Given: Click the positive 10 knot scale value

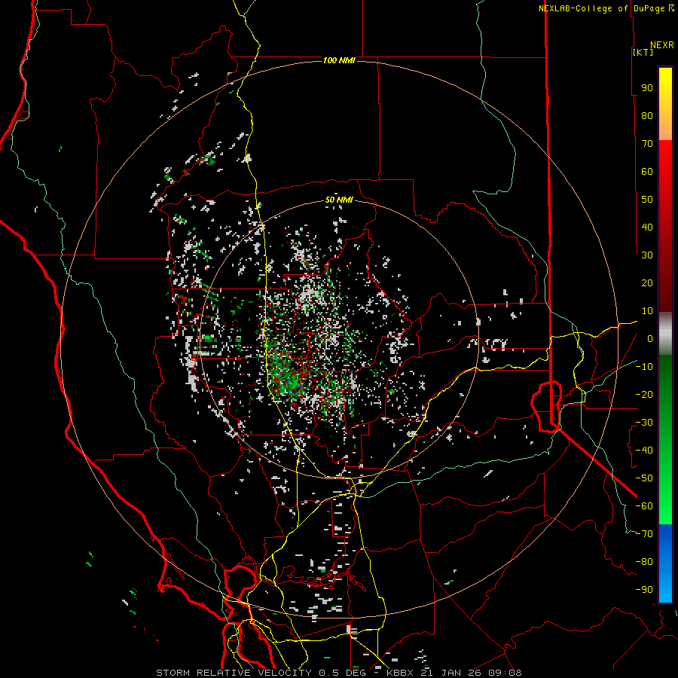Looking at the screenshot, I should [x=647, y=311].
